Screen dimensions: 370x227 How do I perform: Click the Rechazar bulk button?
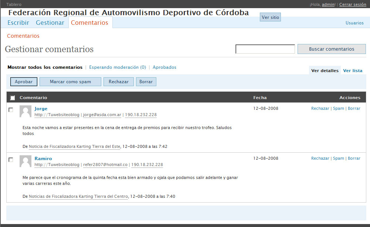pos(118,82)
